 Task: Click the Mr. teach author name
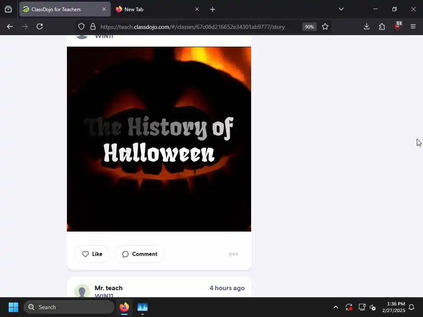[x=109, y=288]
